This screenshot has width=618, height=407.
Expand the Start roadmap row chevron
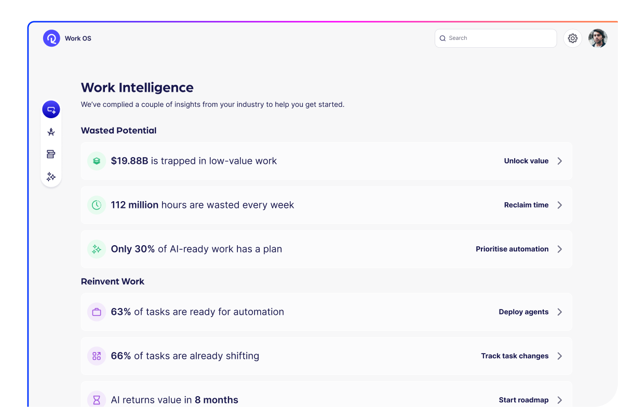(560, 400)
